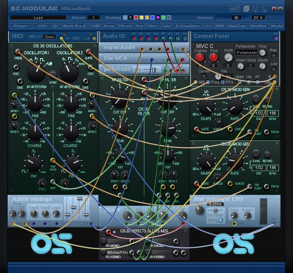293x273 pixels.
Task: Click the Effects module button
Action: 126,26
